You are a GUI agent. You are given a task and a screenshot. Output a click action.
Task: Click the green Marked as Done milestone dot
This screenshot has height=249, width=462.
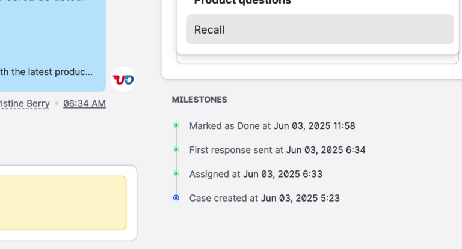(x=176, y=125)
